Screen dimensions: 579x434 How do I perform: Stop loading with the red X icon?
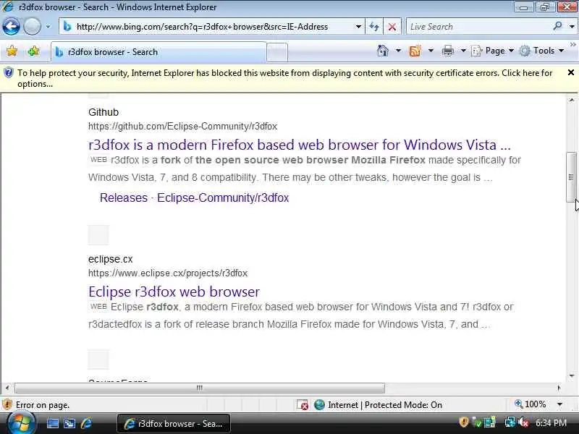click(x=392, y=27)
